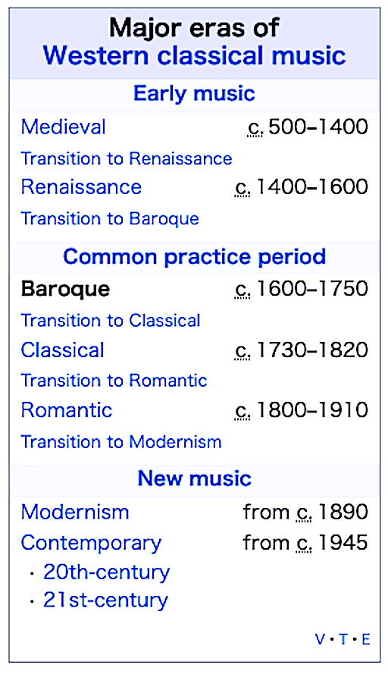Image resolution: width=388 pixels, height=674 pixels.
Task: Open the Romantic era link
Action: [x=67, y=410]
